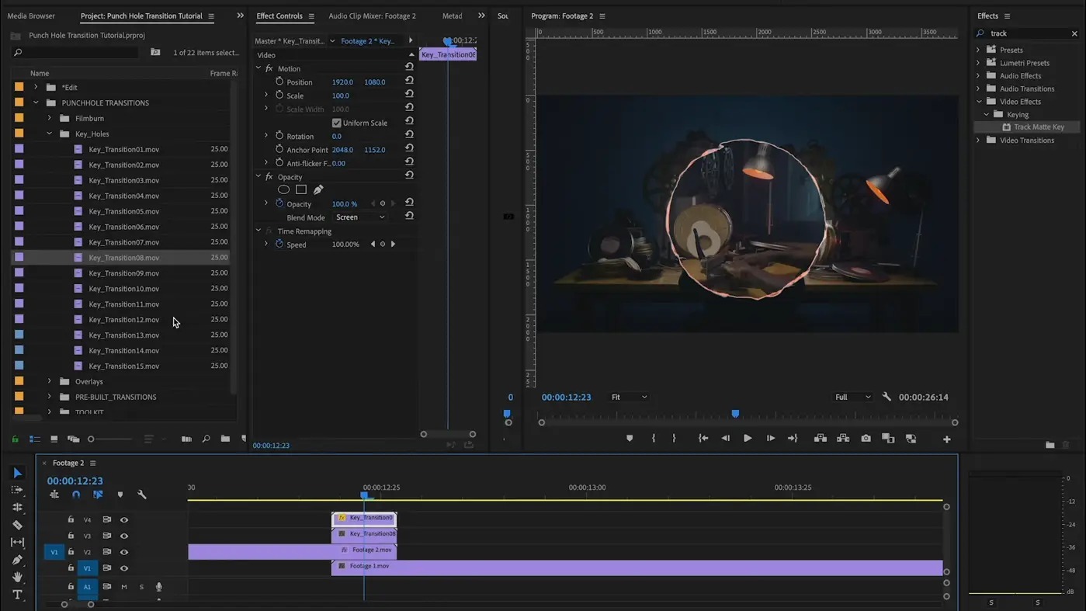Image resolution: width=1086 pixels, height=611 pixels.
Task: Open the Blend Mode dropdown set to Screen
Action: [360, 217]
